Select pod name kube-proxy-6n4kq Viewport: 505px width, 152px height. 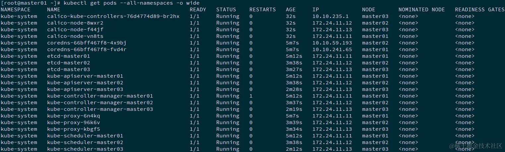click(74, 116)
